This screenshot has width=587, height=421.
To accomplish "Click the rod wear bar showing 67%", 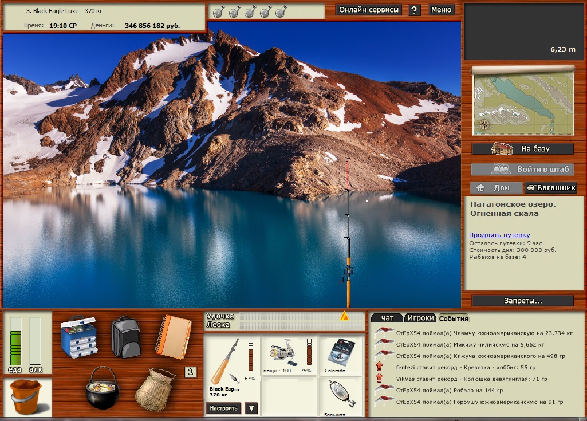I will coord(251,355).
